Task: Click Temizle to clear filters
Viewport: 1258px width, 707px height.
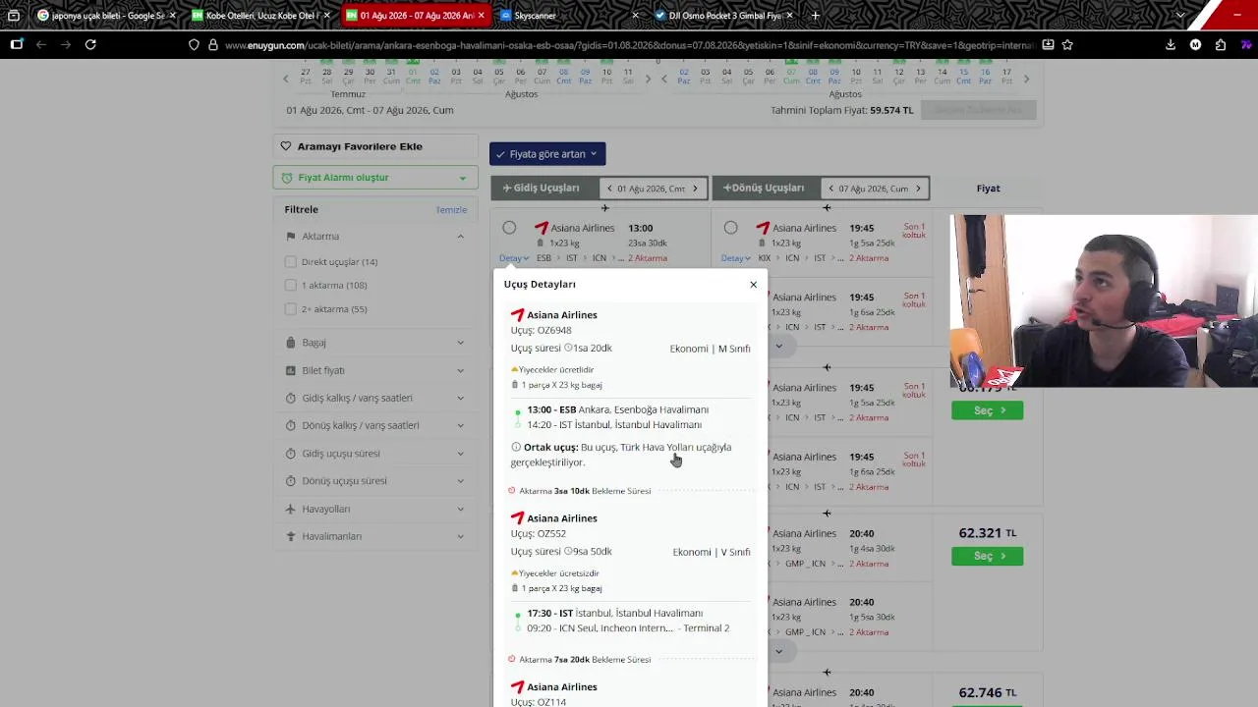Action: pyautogui.click(x=451, y=210)
